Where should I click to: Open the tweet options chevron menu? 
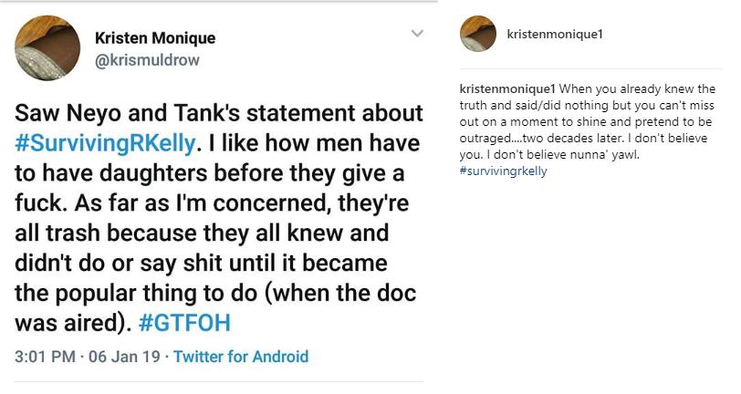417,34
